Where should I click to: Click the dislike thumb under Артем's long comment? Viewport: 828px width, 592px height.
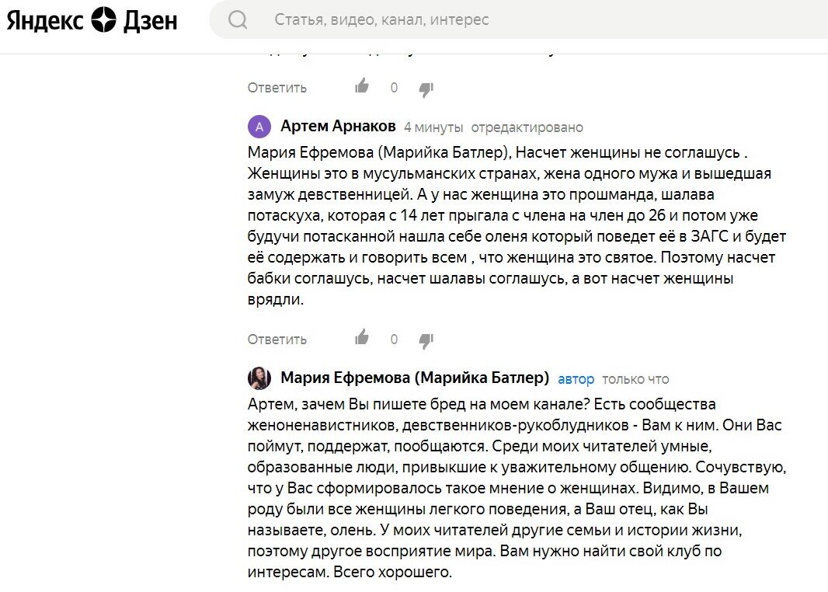(426, 340)
